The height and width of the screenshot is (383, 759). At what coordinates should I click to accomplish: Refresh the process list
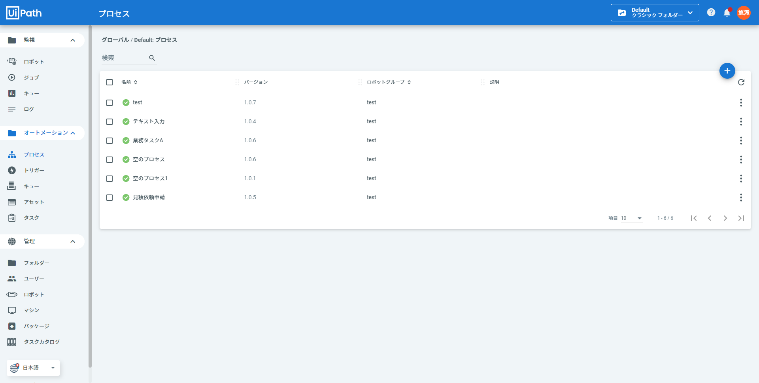(741, 82)
